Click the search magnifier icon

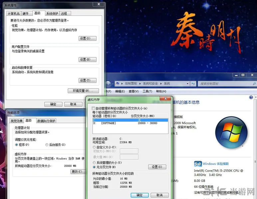(x=254, y=84)
